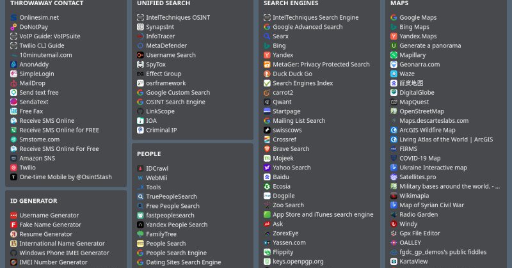Click the Twilio red icon
The height and width of the screenshot is (268, 512).
(13, 168)
